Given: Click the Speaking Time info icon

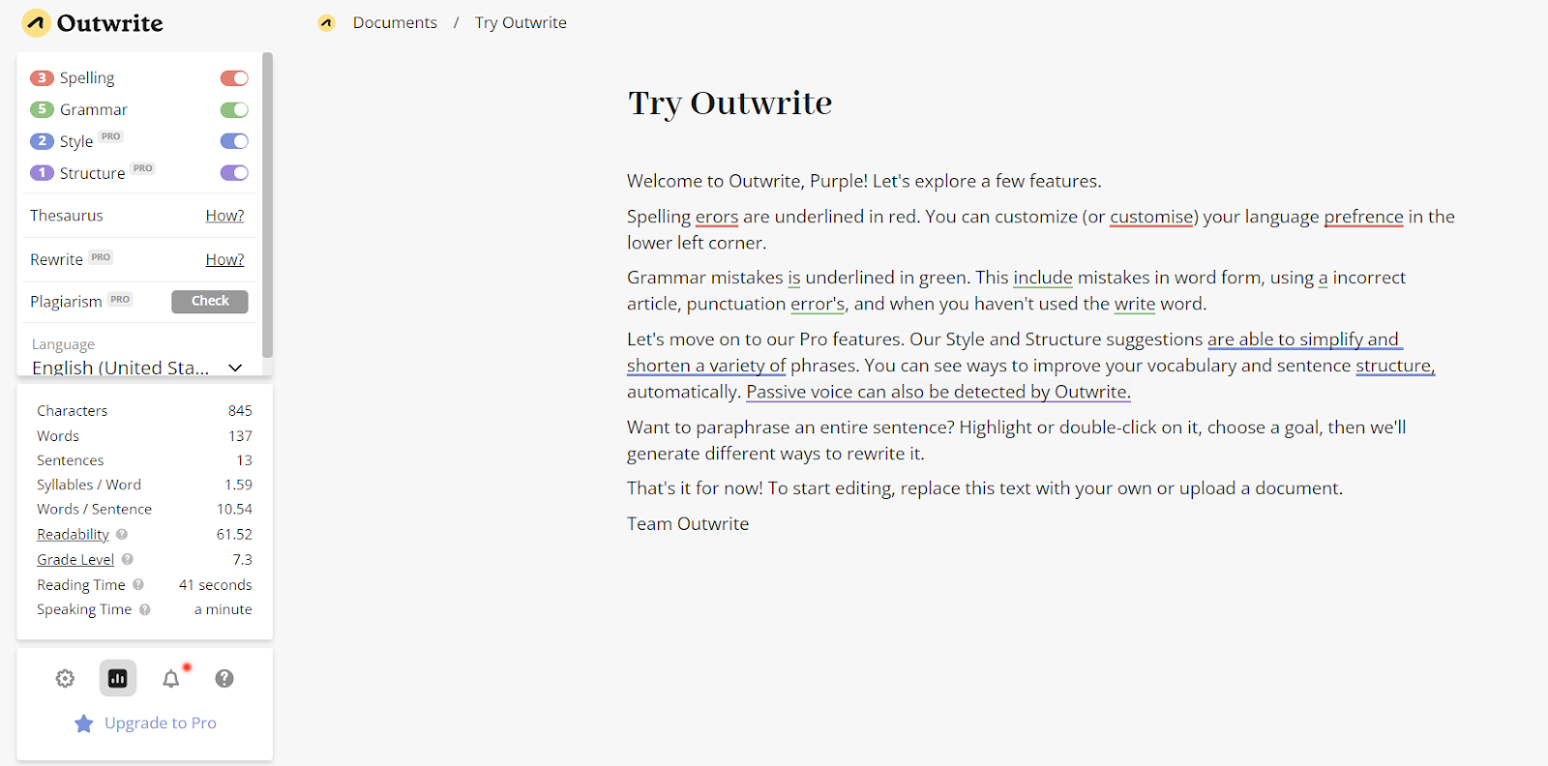Looking at the screenshot, I should 145,609.
